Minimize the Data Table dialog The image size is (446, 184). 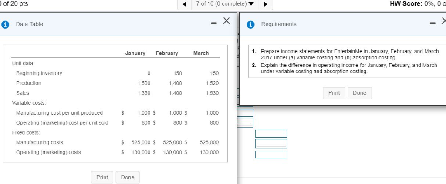(214, 24)
